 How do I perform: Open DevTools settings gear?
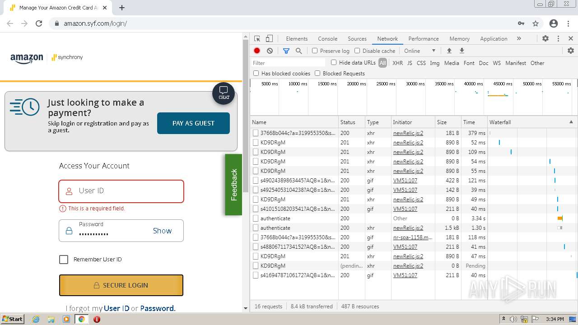pyautogui.click(x=545, y=39)
